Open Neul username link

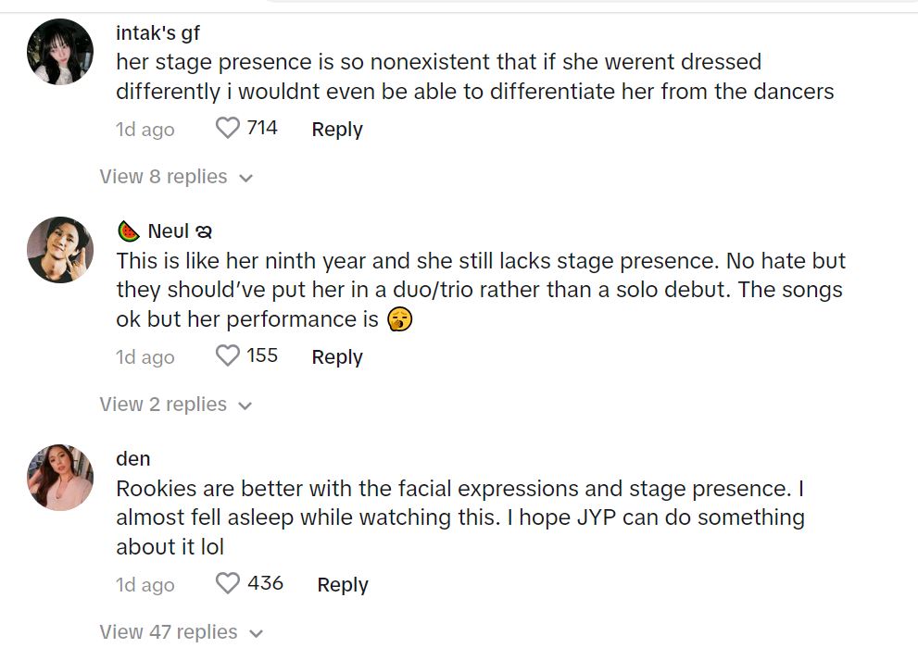coord(169,231)
